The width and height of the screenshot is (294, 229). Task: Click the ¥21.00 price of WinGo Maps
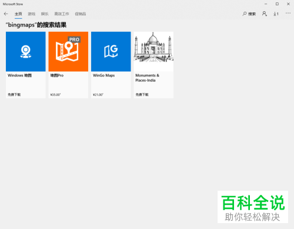pyautogui.click(x=98, y=95)
